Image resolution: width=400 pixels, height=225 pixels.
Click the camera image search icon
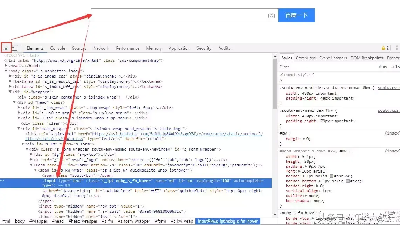tap(271, 15)
